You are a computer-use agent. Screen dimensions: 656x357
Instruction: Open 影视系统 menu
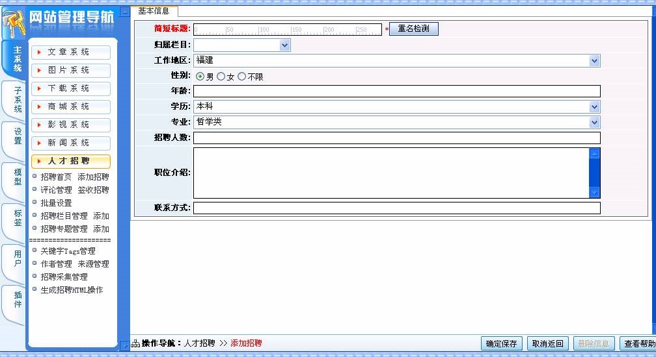pyautogui.click(x=71, y=125)
